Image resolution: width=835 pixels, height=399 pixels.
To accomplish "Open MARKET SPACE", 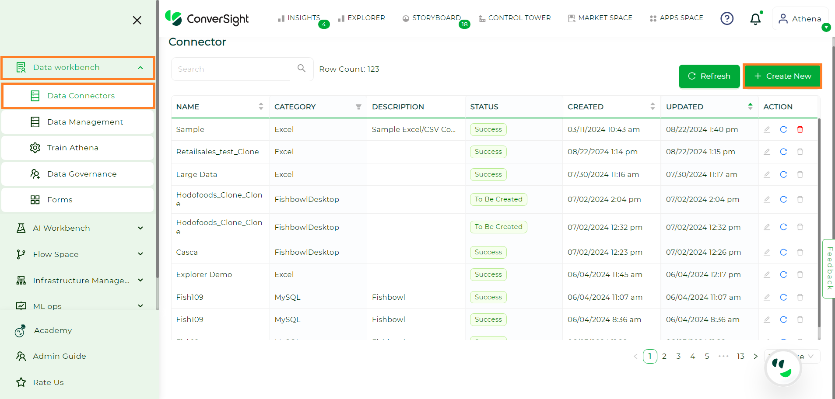I will pyautogui.click(x=600, y=18).
